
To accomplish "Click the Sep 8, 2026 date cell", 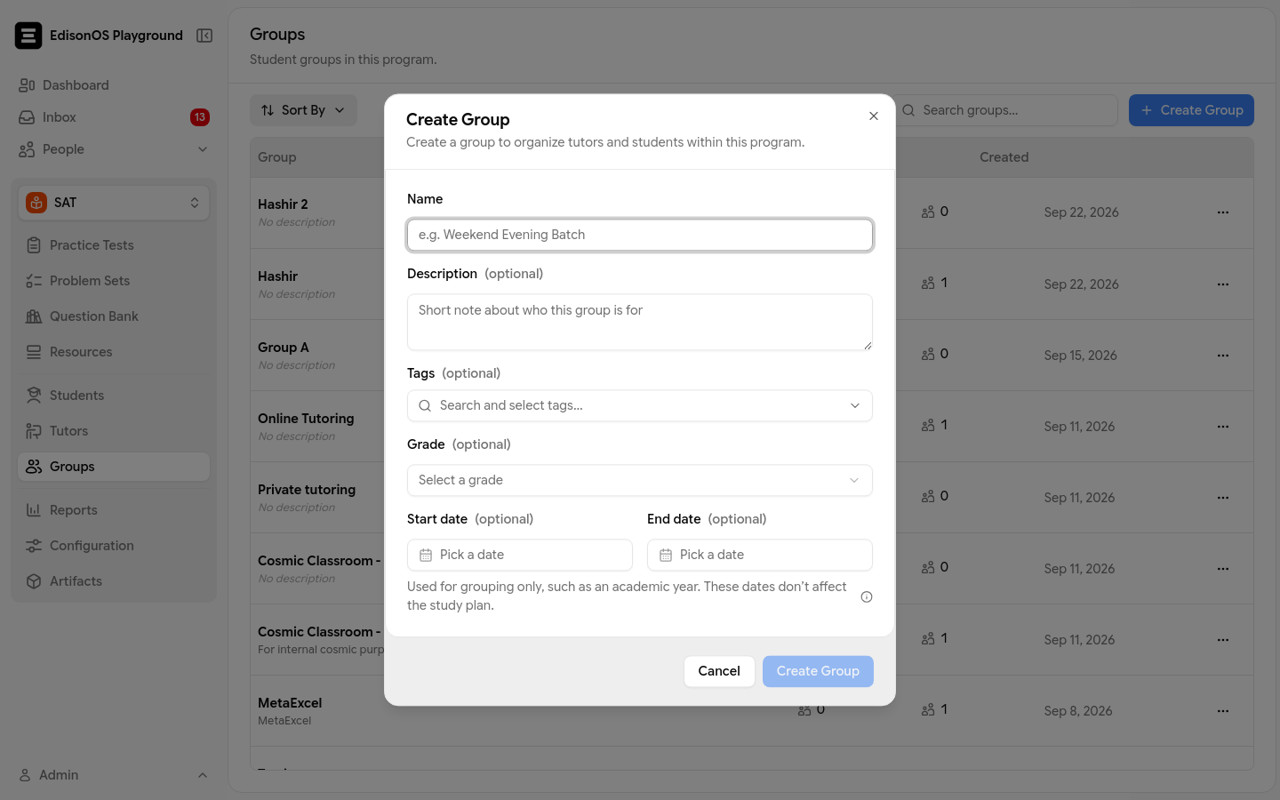I will [x=1078, y=711].
